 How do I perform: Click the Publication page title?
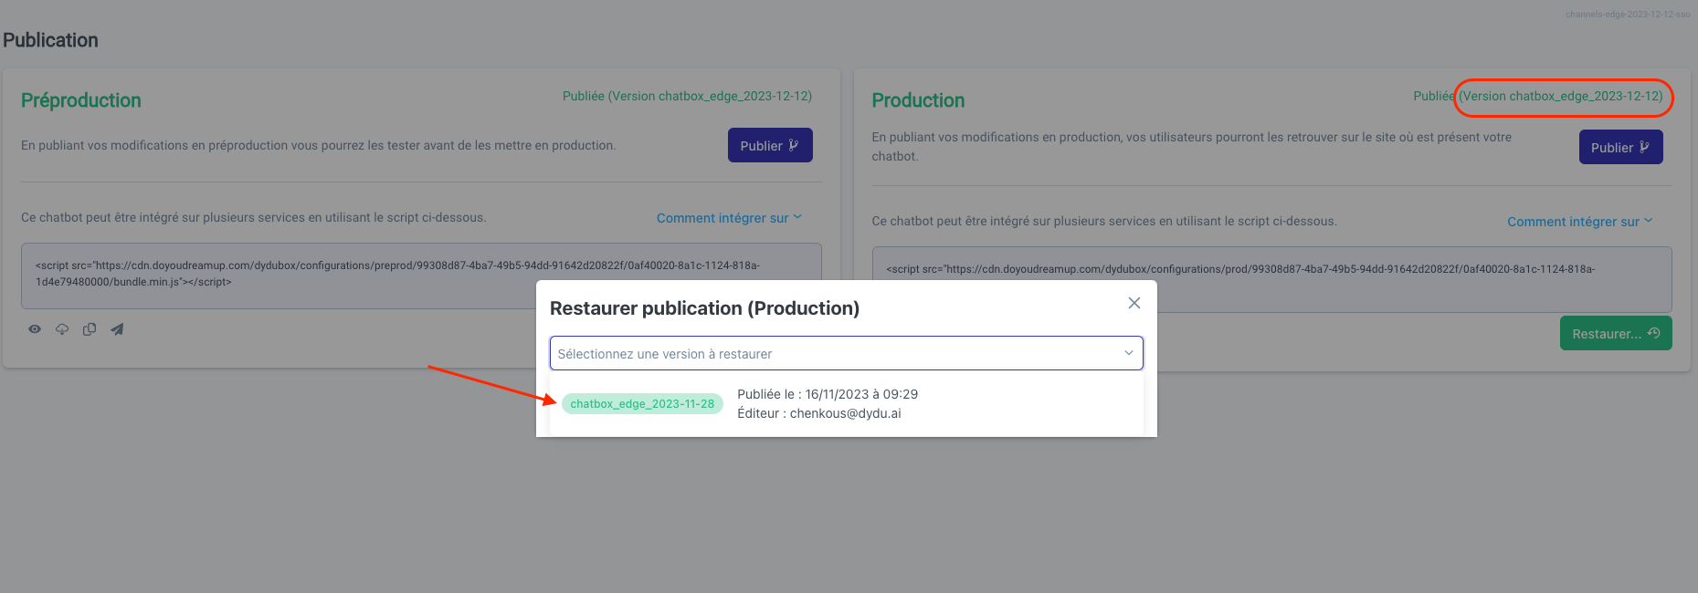click(x=50, y=40)
